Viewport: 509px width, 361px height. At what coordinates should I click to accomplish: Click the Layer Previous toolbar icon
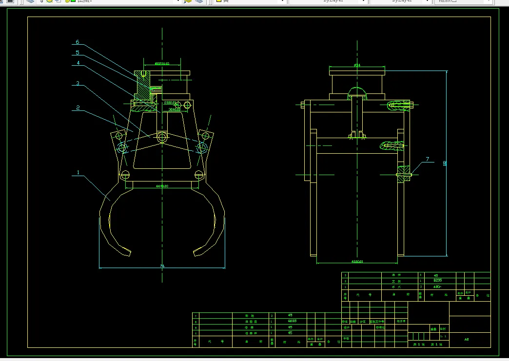click(199, 1)
